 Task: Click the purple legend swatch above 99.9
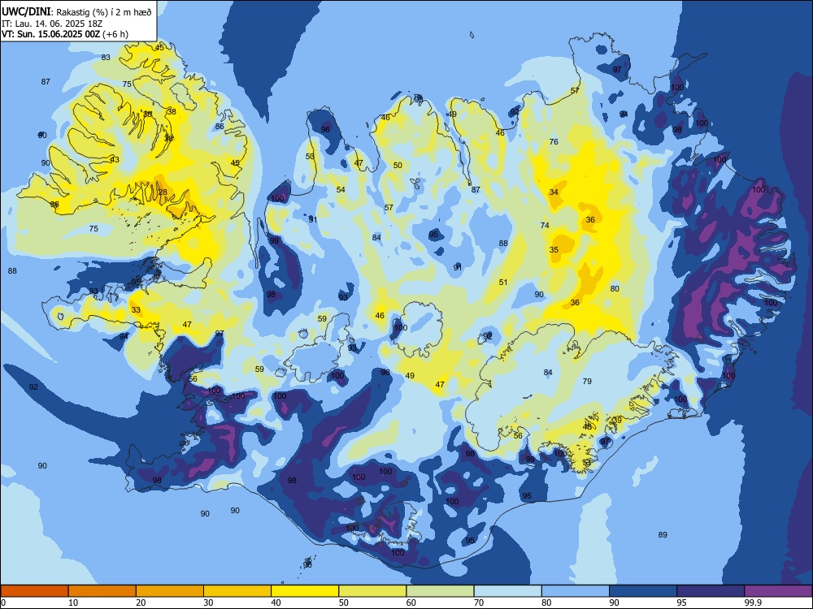tap(778, 591)
